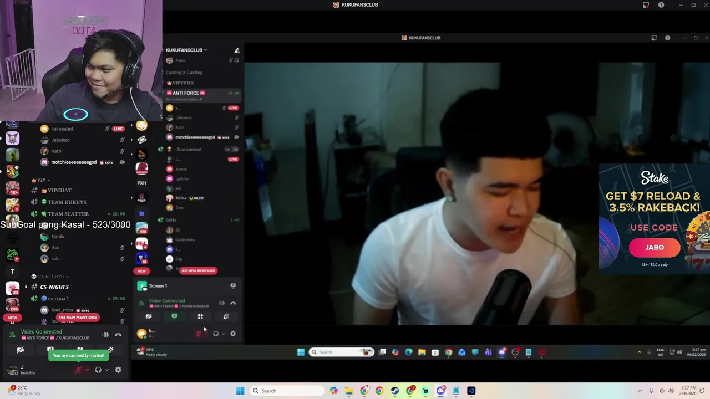Turn on camera in local Discord voice panel
This screenshot has height=399, width=710.
[21, 350]
